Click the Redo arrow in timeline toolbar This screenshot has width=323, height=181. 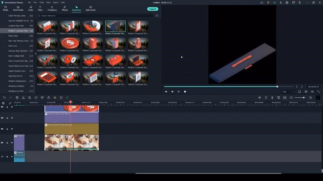(11, 98)
